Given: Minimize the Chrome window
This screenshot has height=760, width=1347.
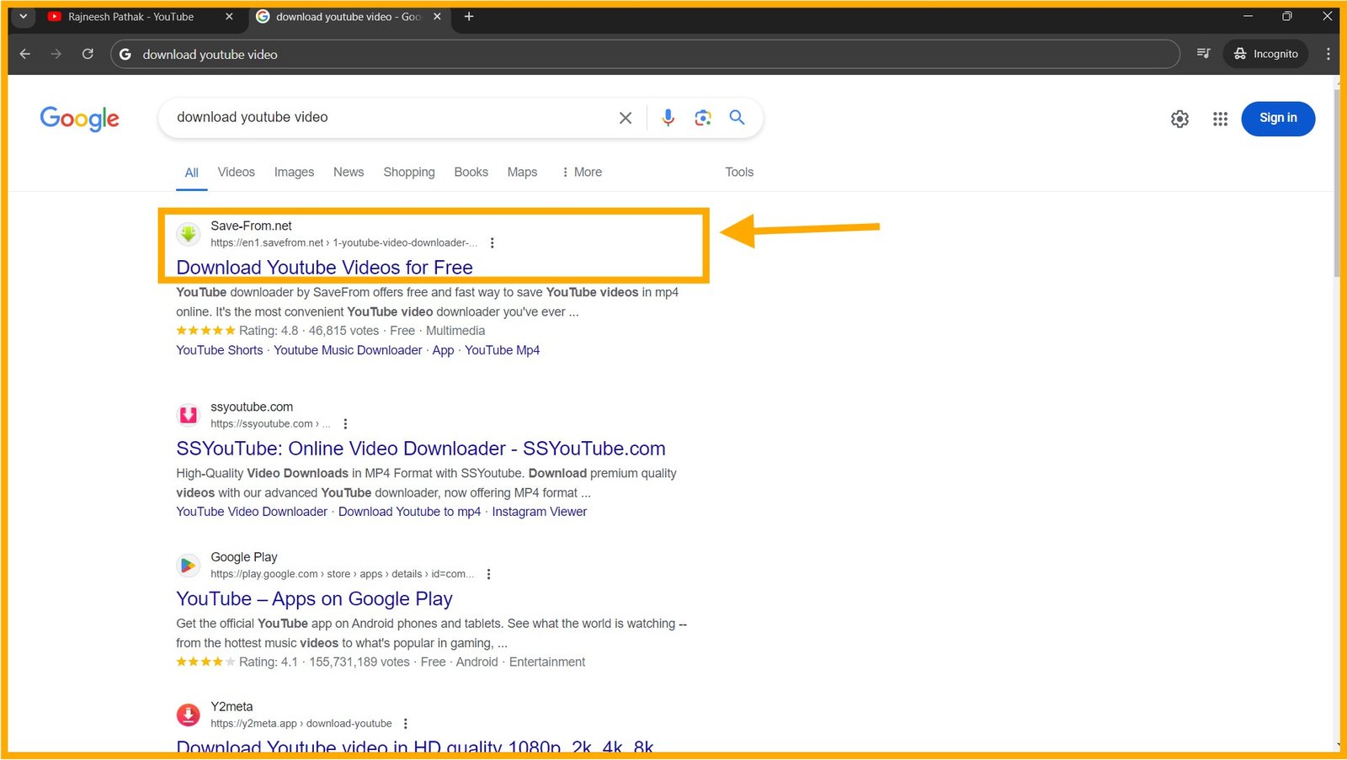Looking at the screenshot, I should tap(1248, 16).
